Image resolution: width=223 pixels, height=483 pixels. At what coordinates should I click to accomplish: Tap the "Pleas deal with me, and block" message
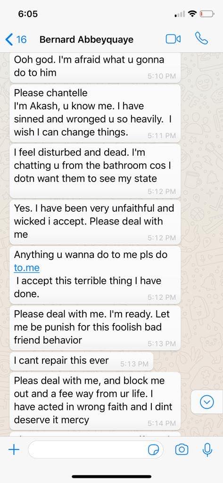pyautogui.click(x=95, y=401)
